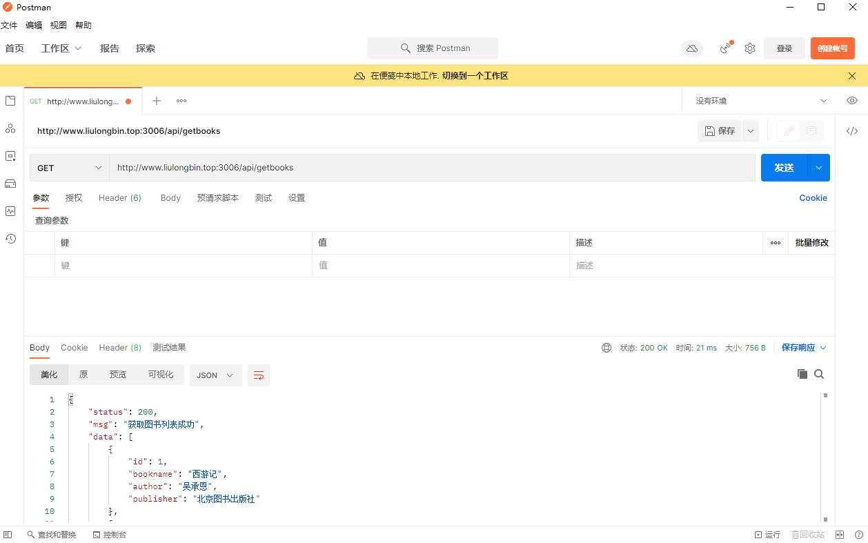Open the help question mark icon
Viewport: 868px width, 543px height.
coord(859,535)
